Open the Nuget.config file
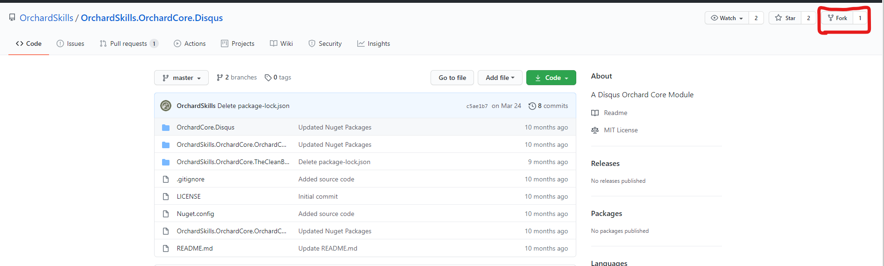Screen dimensions: 884x266 [x=195, y=214]
